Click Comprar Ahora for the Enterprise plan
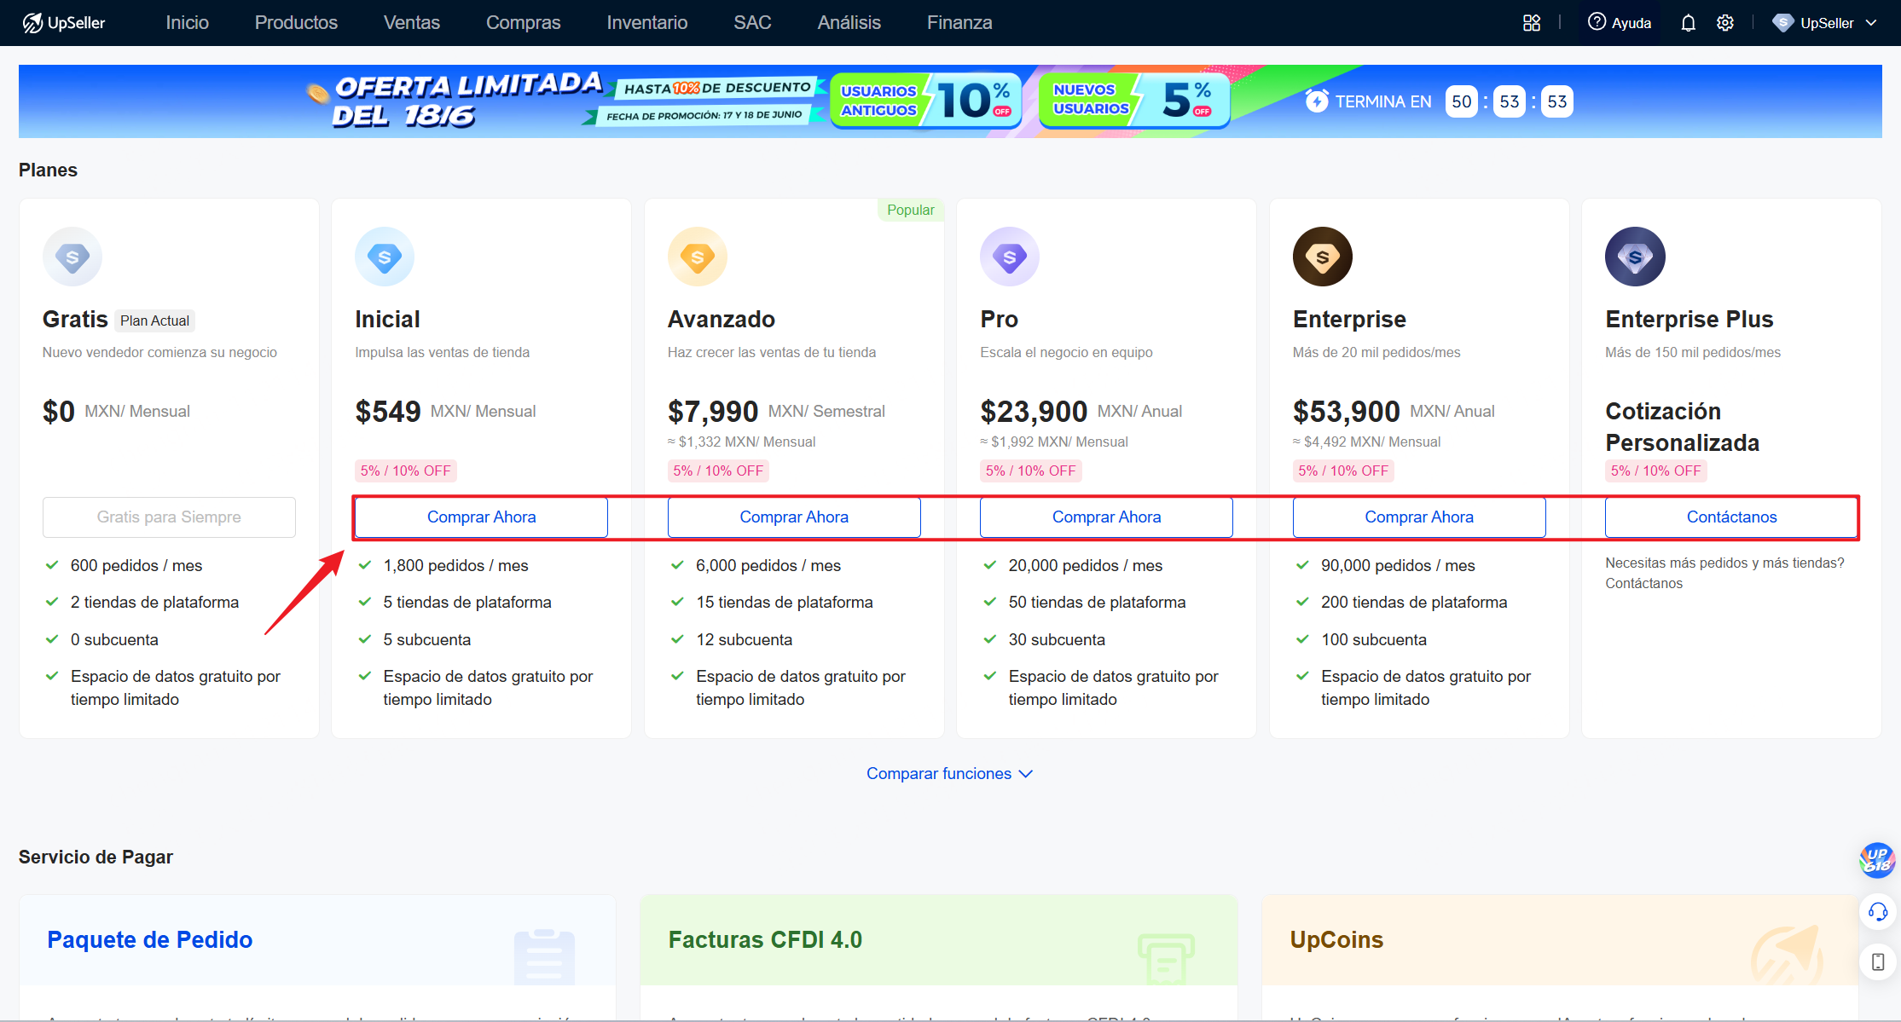The image size is (1901, 1022). 1419,517
